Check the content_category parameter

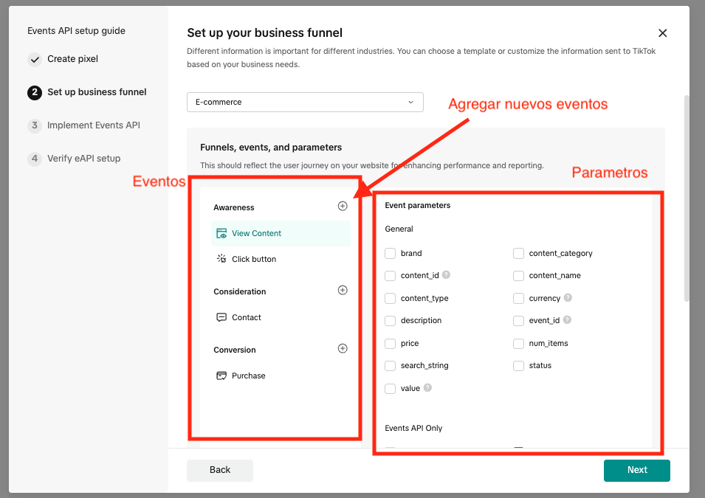point(518,254)
